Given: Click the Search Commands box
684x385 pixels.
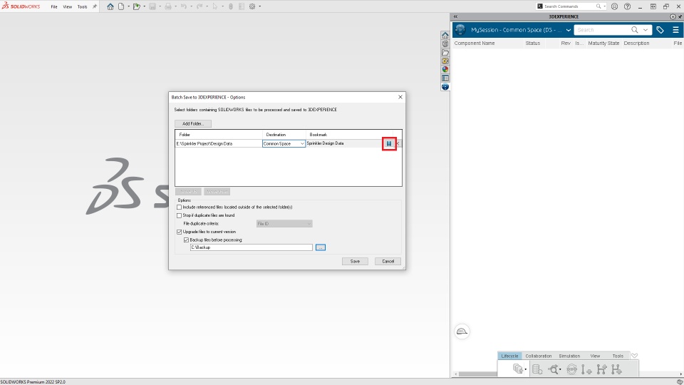Looking at the screenshot, I should coord(571,6).
